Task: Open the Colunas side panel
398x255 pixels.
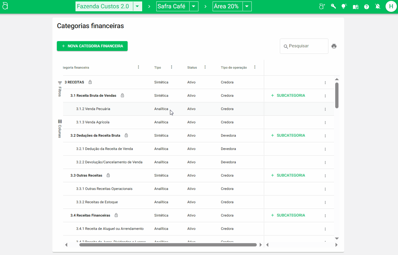Action: point(60,129)
